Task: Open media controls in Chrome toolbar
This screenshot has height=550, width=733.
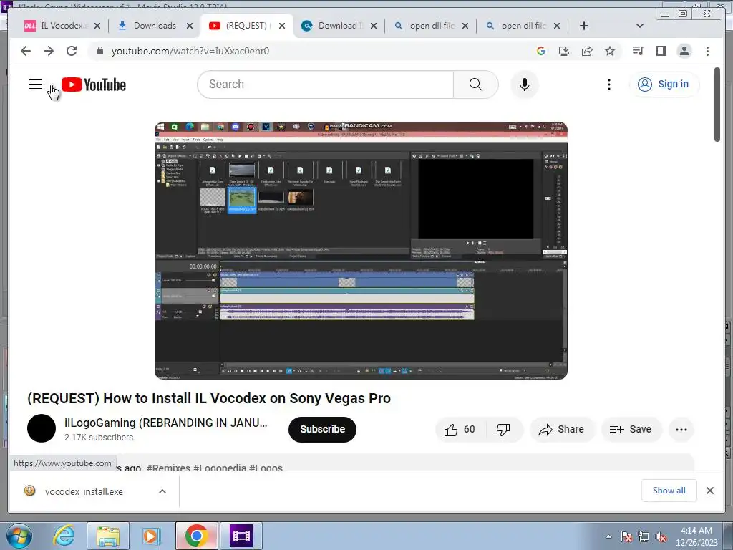Action: (638, 51)
